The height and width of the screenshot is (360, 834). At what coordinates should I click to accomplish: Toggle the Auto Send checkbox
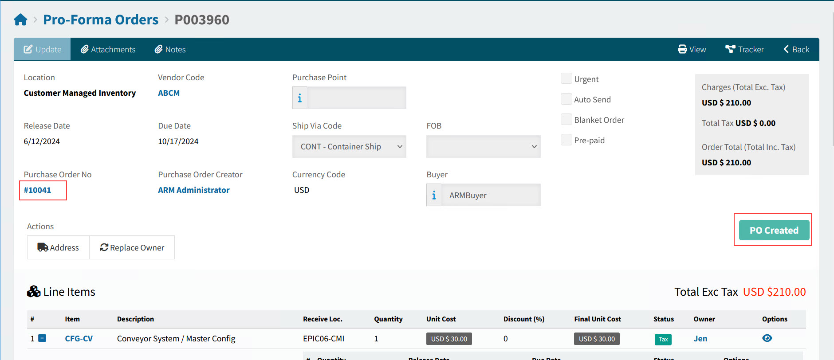[566, 99]
